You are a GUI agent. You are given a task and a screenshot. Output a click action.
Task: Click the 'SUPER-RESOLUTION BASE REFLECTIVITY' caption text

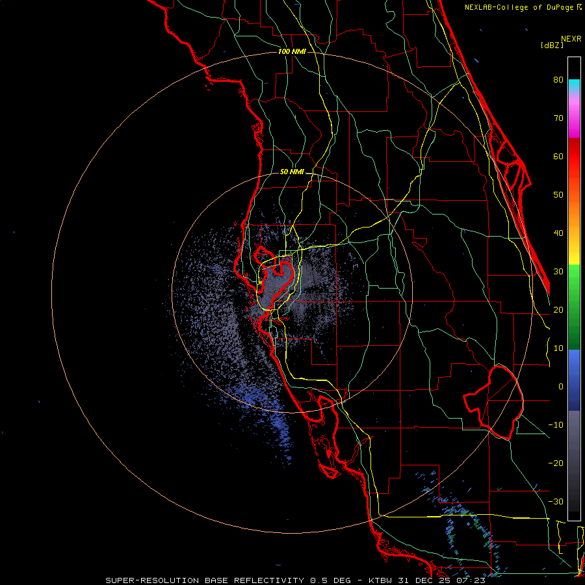(205, 580)
